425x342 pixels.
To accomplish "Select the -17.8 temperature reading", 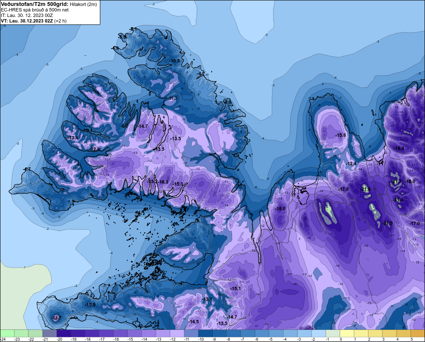I will [x=344, y=189].
